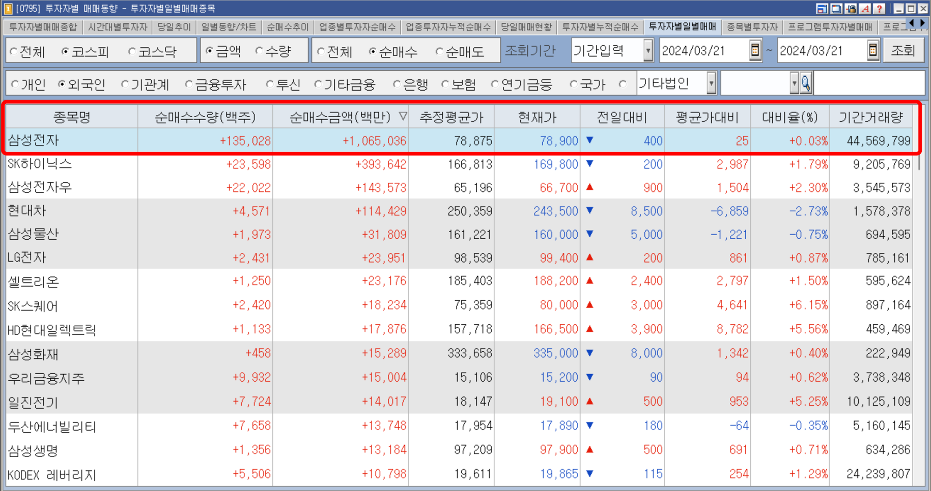Click the down arrow marker in 삼성전자 row
The image size is (931, 491).
click(590, 140)
